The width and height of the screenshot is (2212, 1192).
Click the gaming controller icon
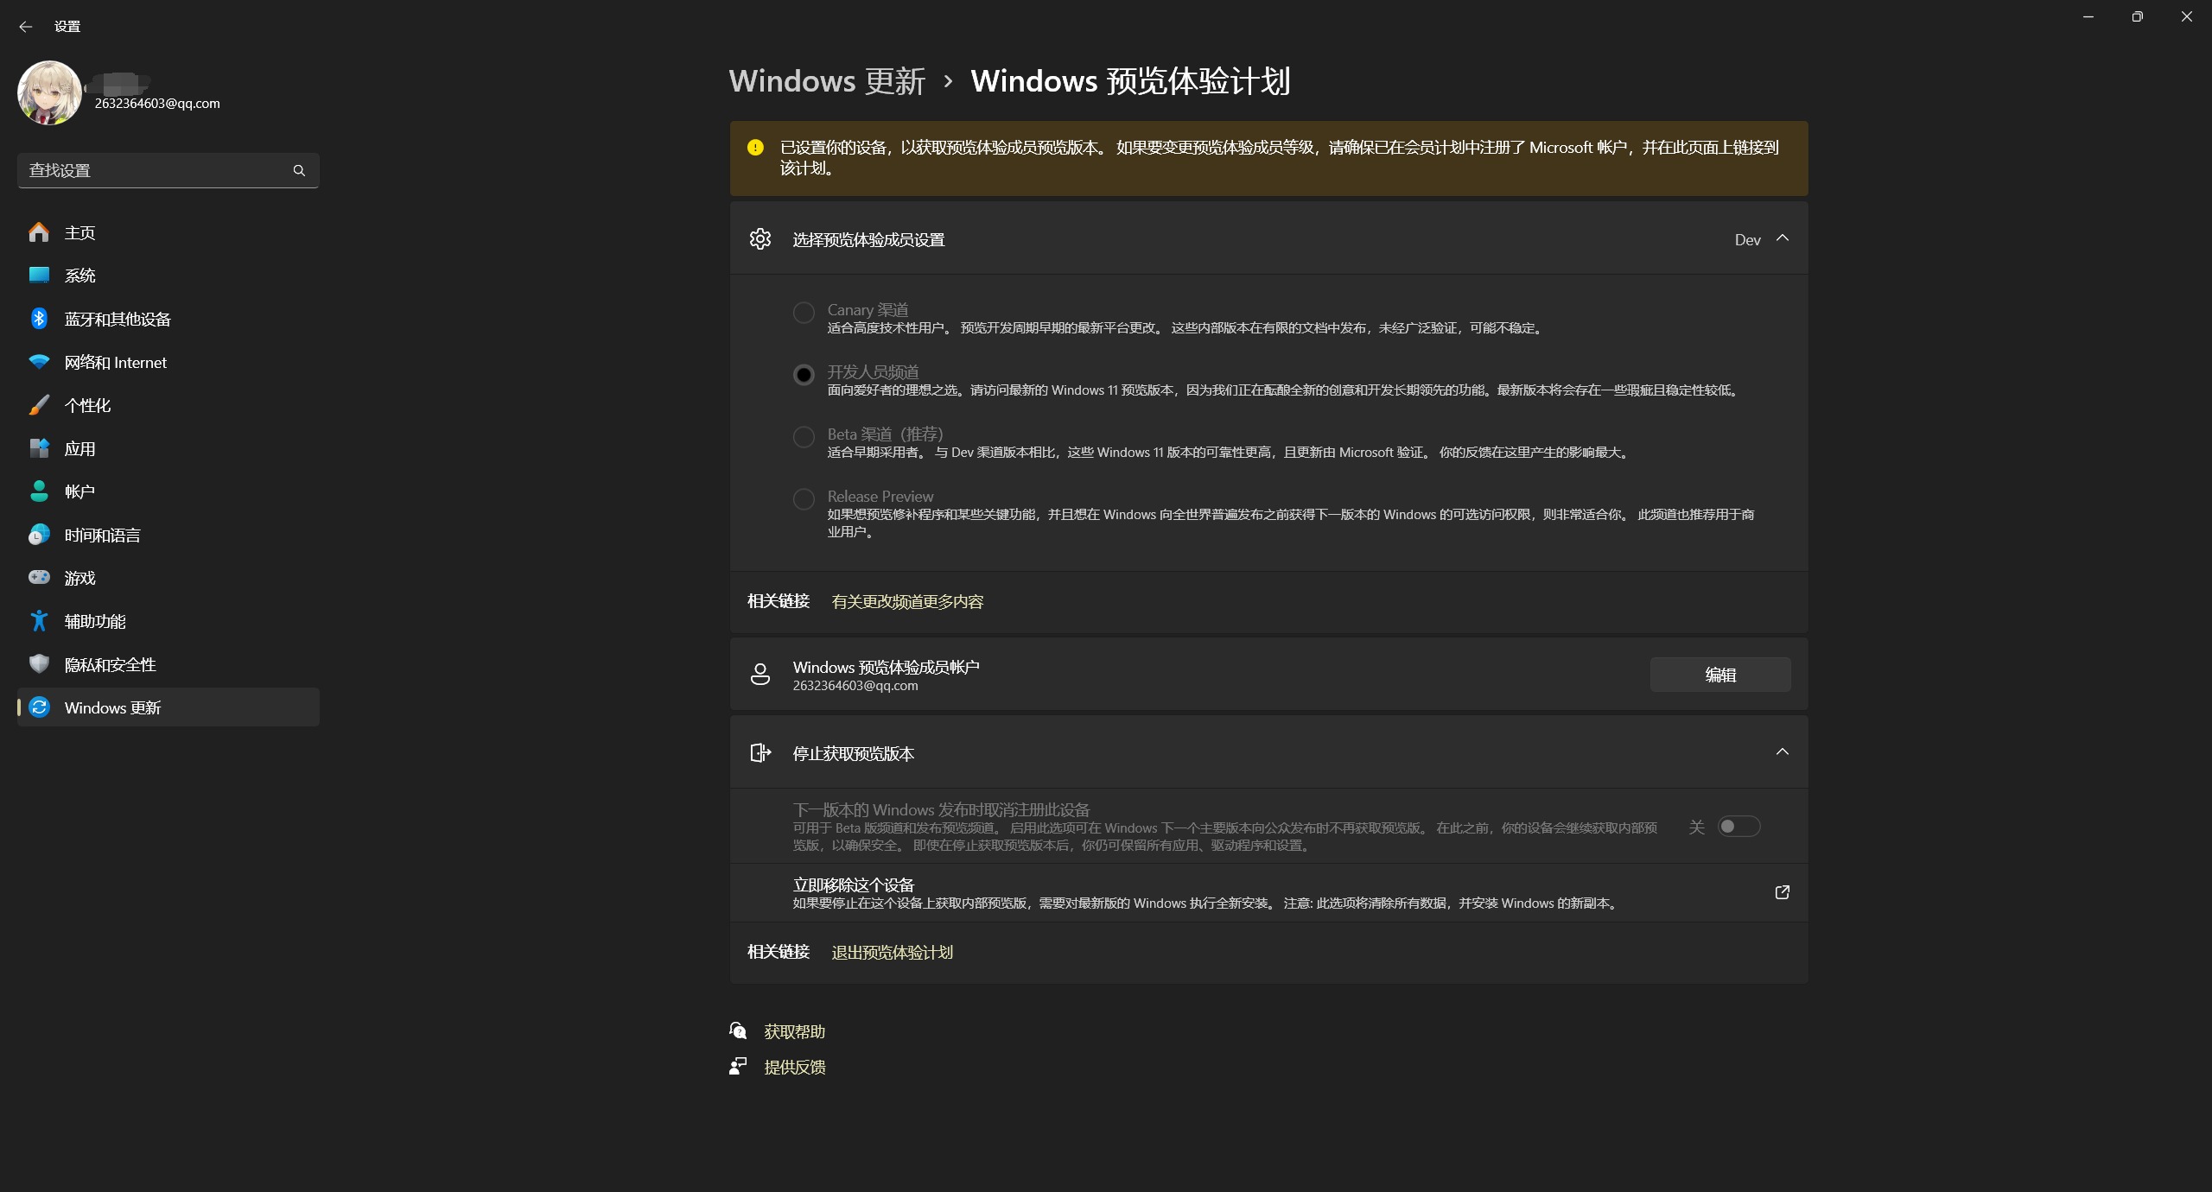[x=39, y=577]
